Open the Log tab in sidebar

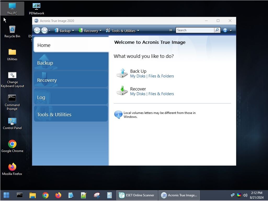(71, 97)
